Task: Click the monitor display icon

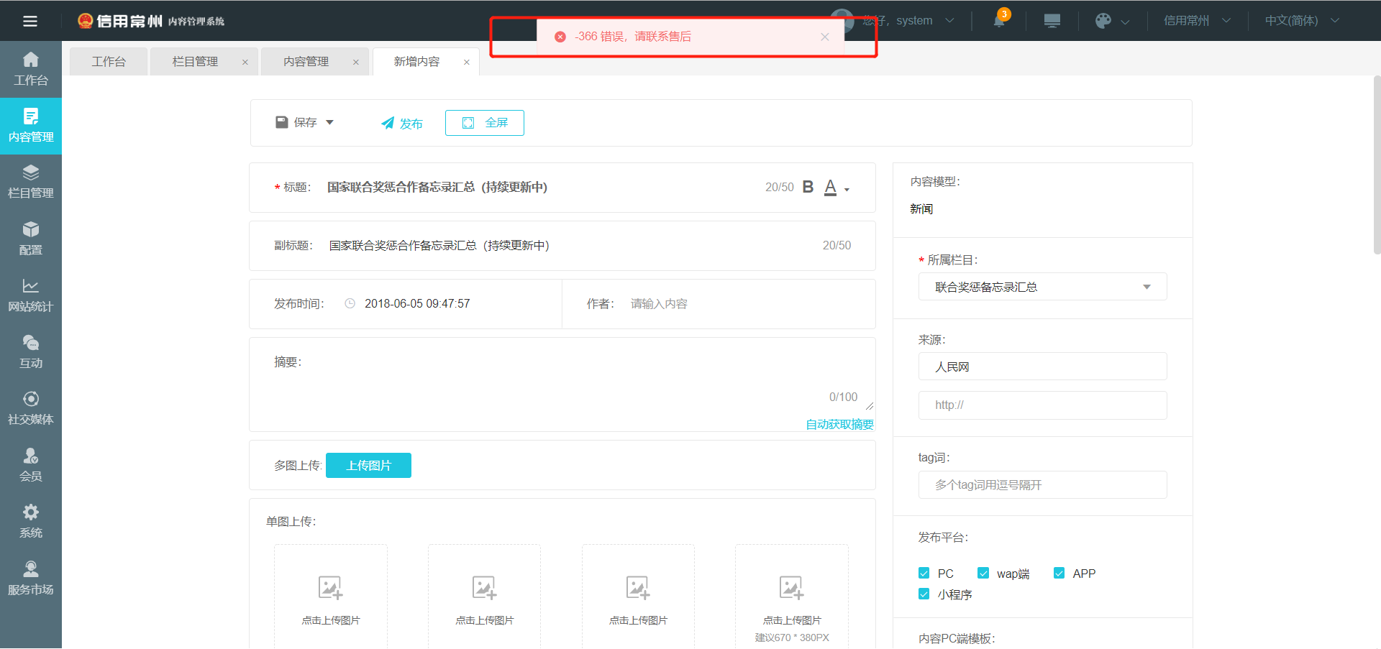Action: [1052, 21]
